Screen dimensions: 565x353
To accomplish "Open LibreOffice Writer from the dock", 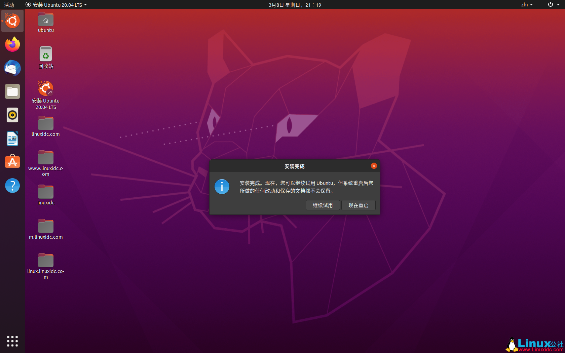I will (x=12, y=138).
